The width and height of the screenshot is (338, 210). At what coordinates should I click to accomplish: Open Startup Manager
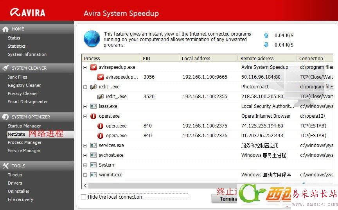click(x=24, y=126)
